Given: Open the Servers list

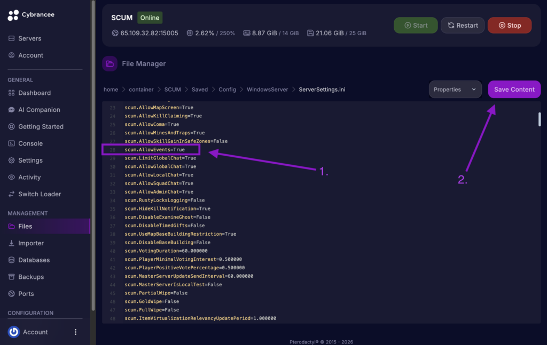Looking at the screenshot, I should coord(31,38).
